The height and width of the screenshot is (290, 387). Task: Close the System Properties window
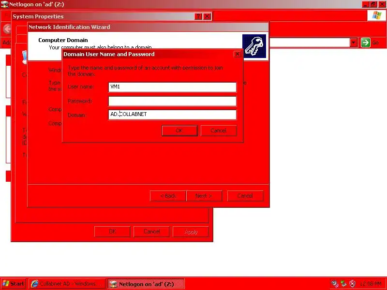pyautogui.click(x=207, y=16)
